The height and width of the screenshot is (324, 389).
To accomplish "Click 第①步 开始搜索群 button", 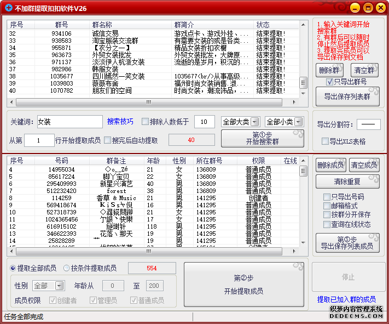I will pyautogui.click(x=263, y=138).
